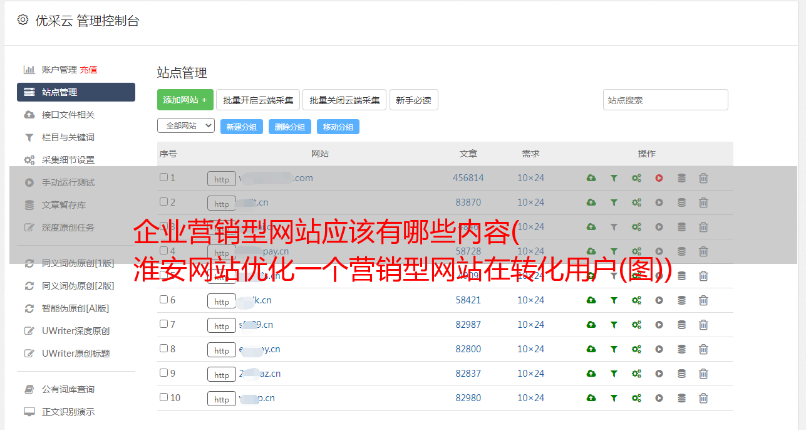Select 站点管理 in the sidebar
Viewport: 806px width, 430px height.
click(x=76, y=92)
